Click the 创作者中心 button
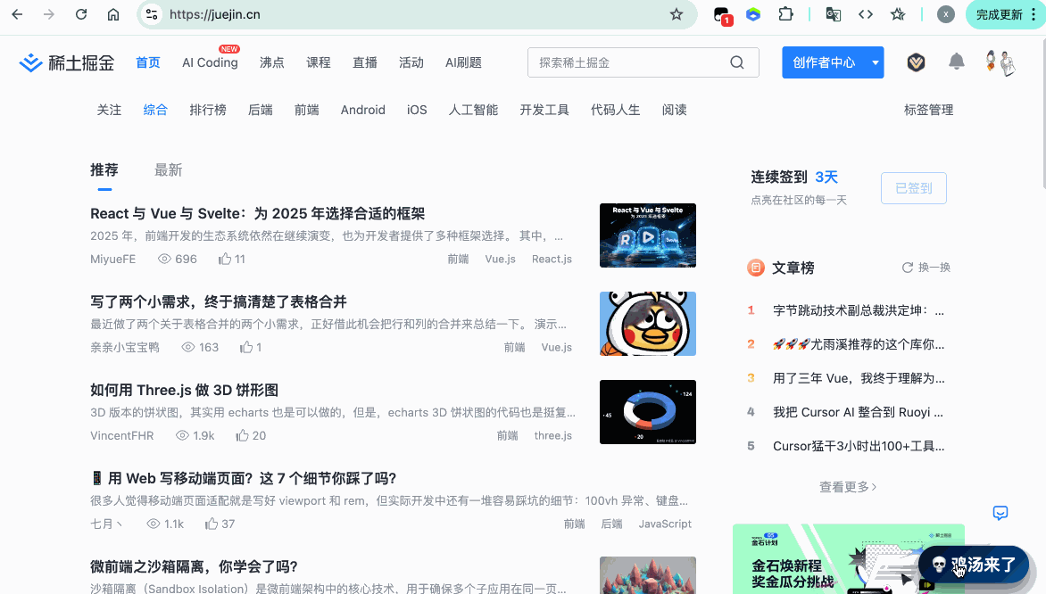 click(x=825, y=62)
